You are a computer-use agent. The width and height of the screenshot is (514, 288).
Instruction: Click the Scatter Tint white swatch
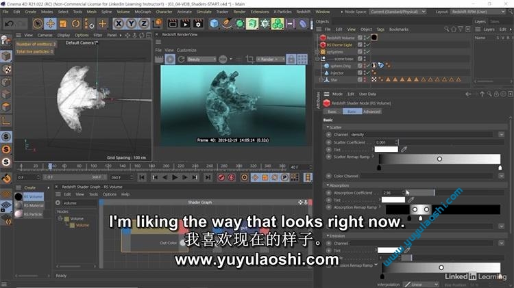386,150
